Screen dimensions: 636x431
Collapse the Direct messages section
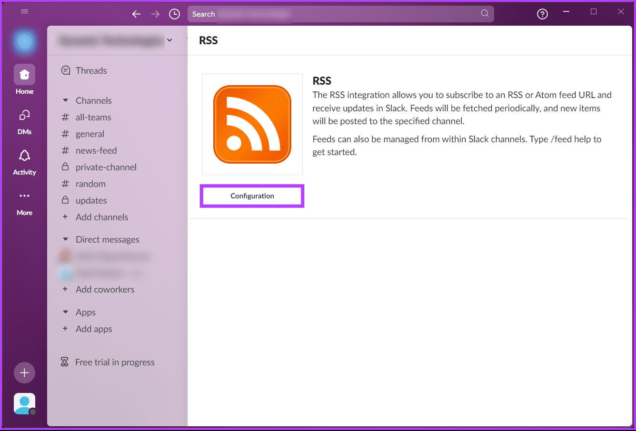(66, 239)
